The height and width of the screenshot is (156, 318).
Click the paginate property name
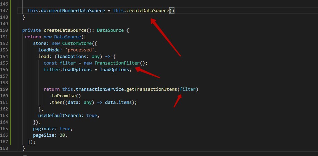click(x=44, y=128)
